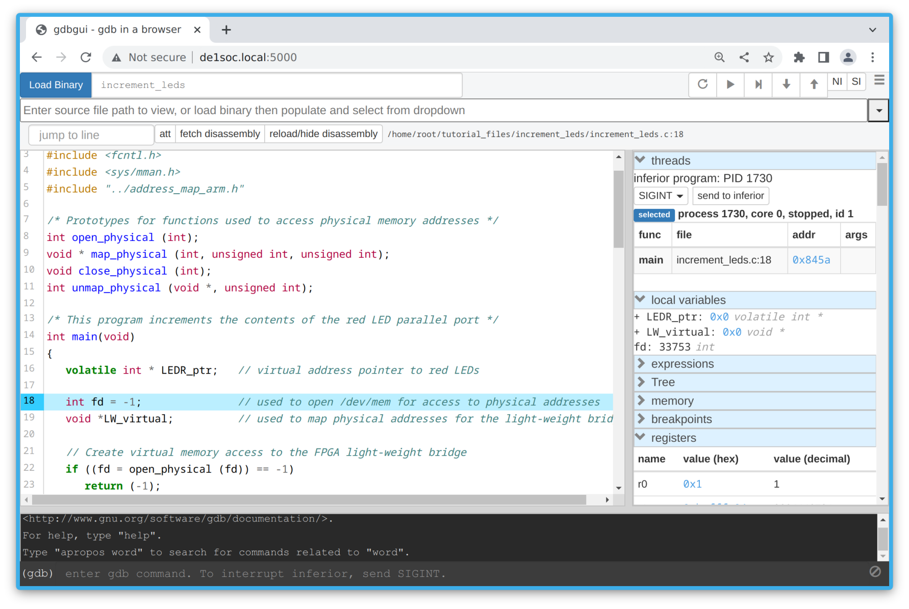Image resolution: width=909 pixels, height=609 pixels.
Task: Click the selected thread badge
Action: (x=654, y=215)
